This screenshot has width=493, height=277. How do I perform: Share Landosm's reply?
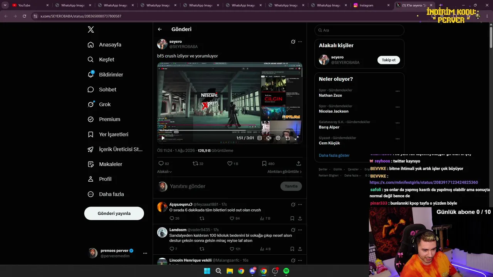coord(300,249)
